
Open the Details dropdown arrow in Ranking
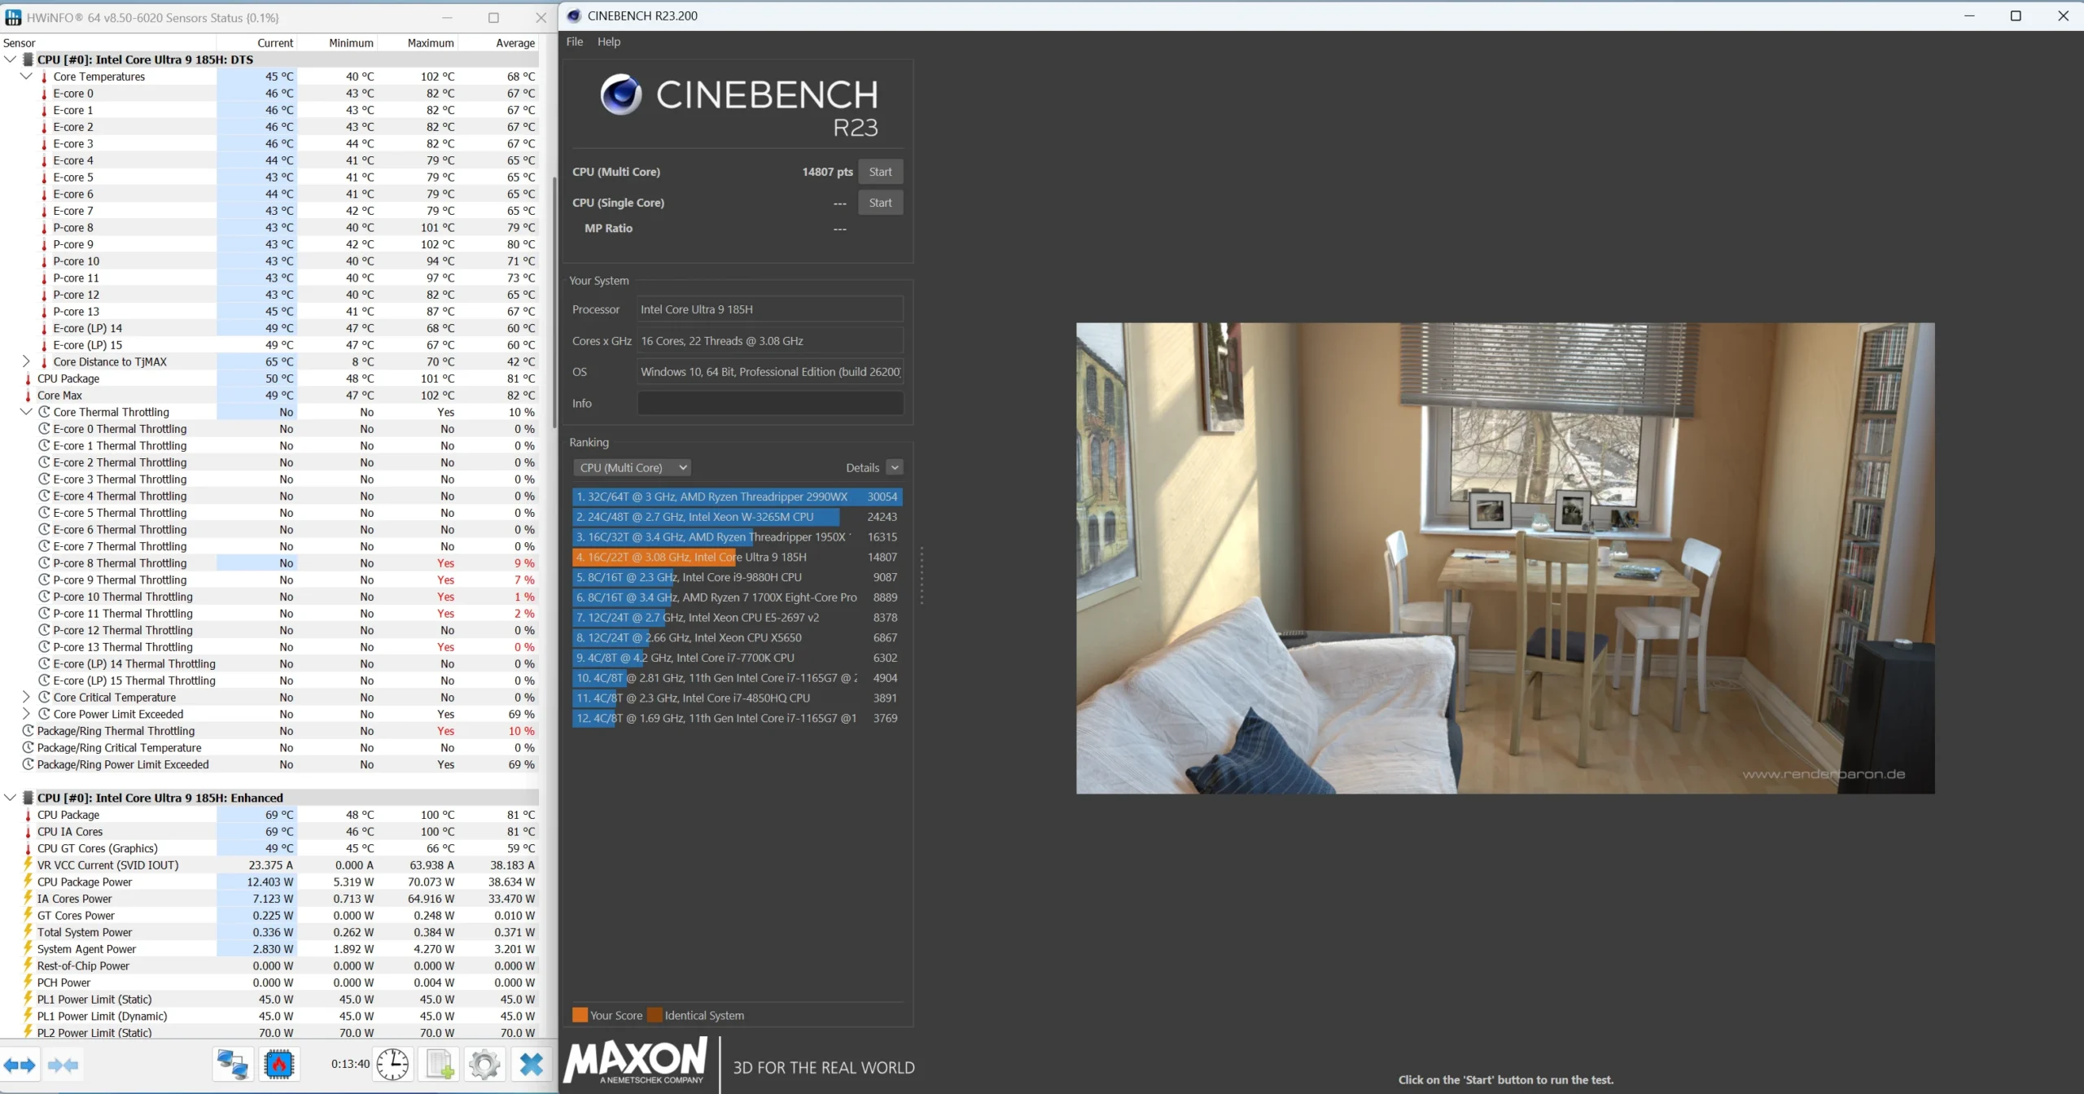[895, 467]
